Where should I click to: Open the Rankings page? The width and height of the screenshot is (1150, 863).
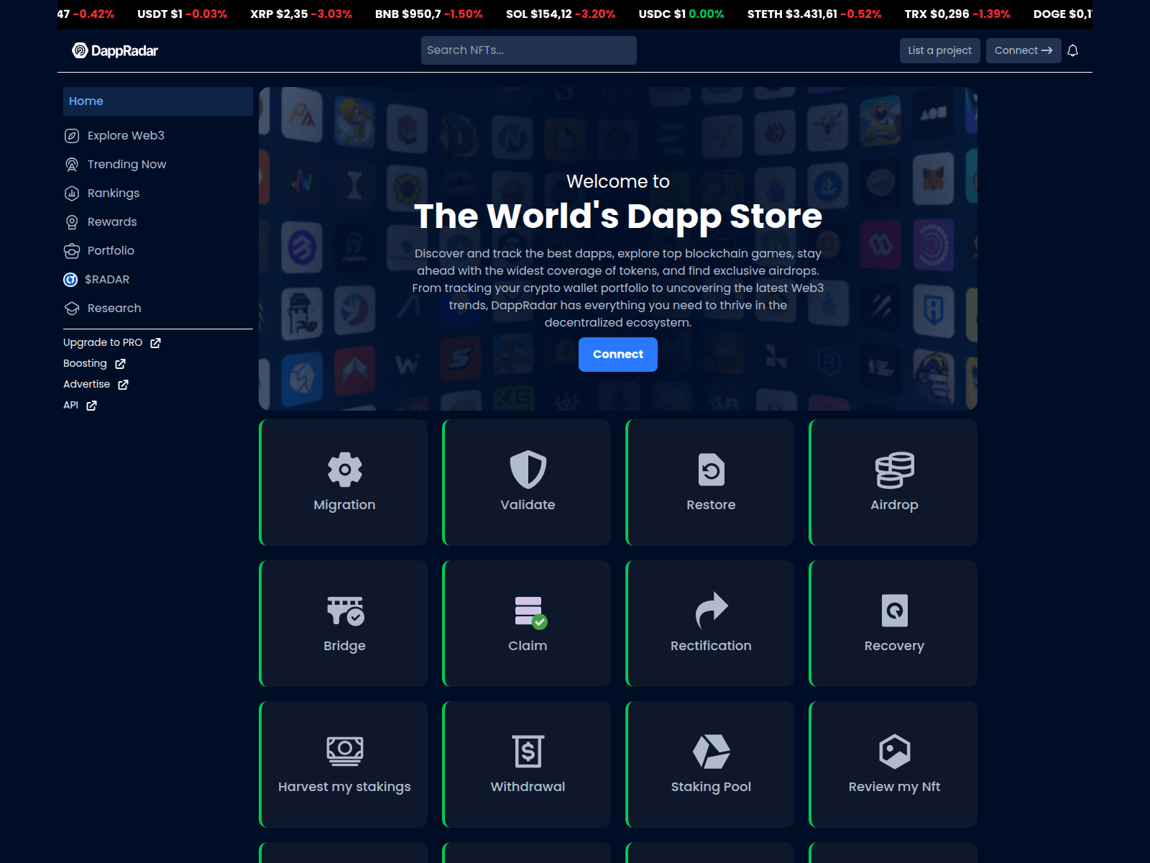114,193
